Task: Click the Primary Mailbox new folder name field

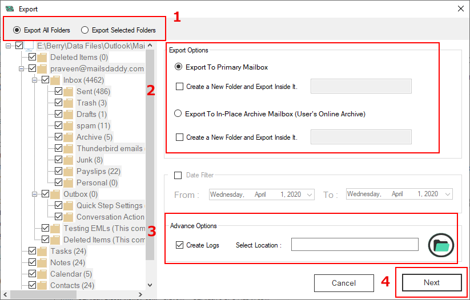Action: point(361,86)
